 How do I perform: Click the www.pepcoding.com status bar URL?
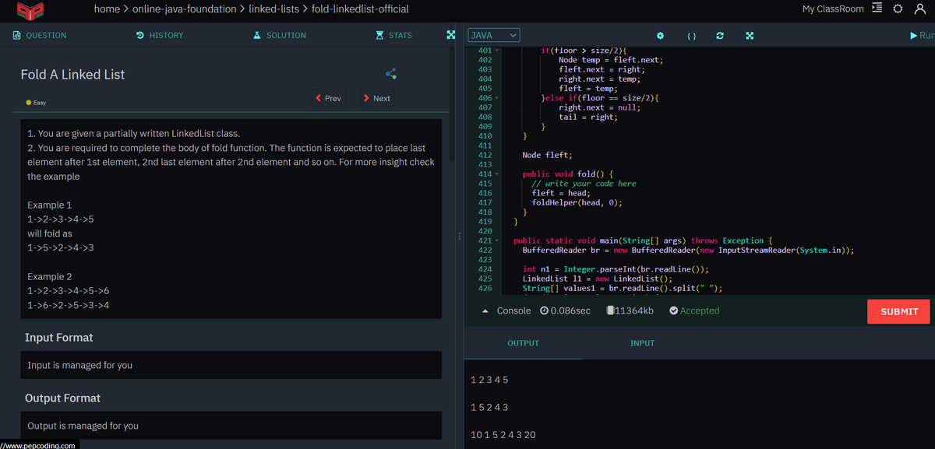(x=38, y=445)
